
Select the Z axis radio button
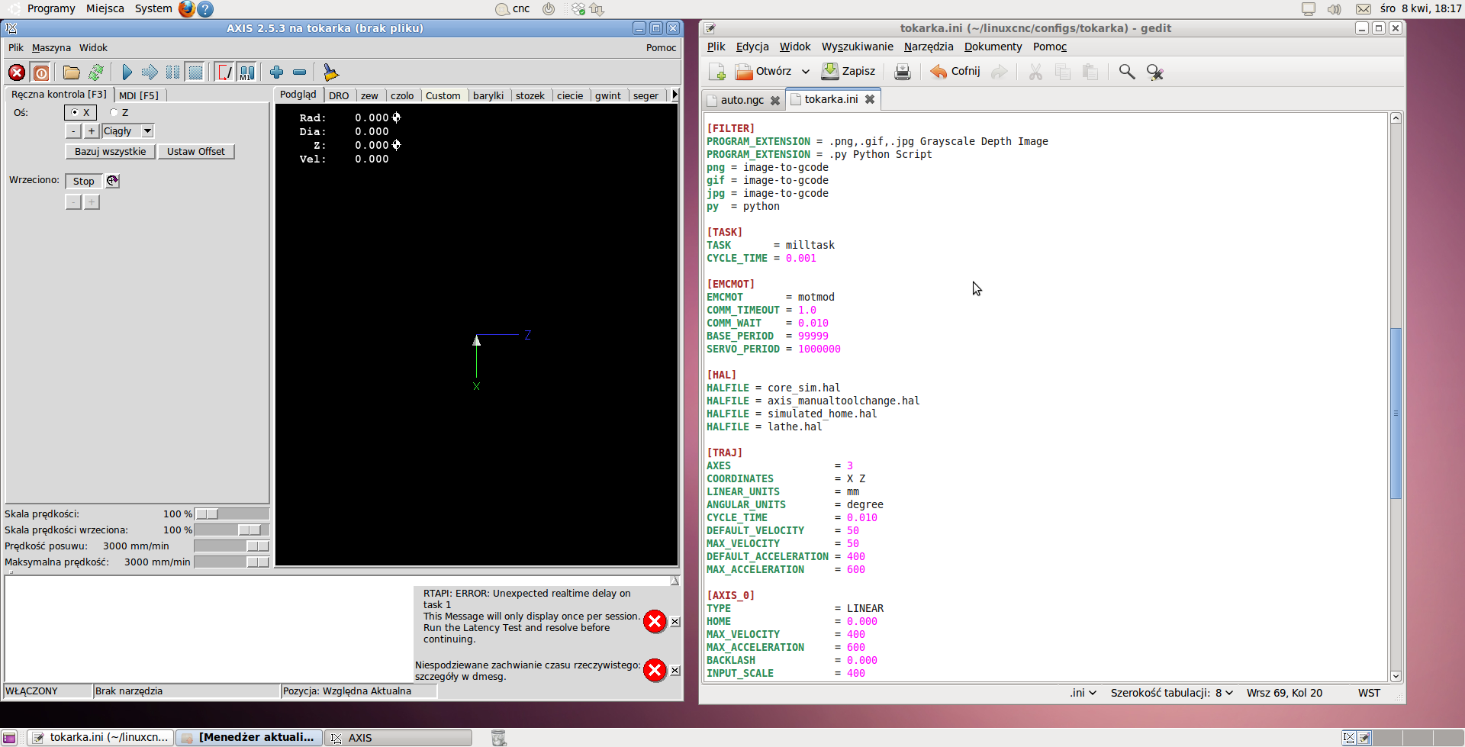coord(114,112)
